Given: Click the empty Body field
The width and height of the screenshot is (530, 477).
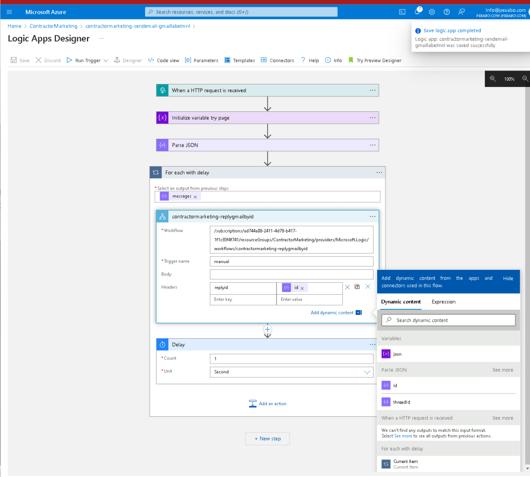Looking at the screenshot, I should click(291, 274).
